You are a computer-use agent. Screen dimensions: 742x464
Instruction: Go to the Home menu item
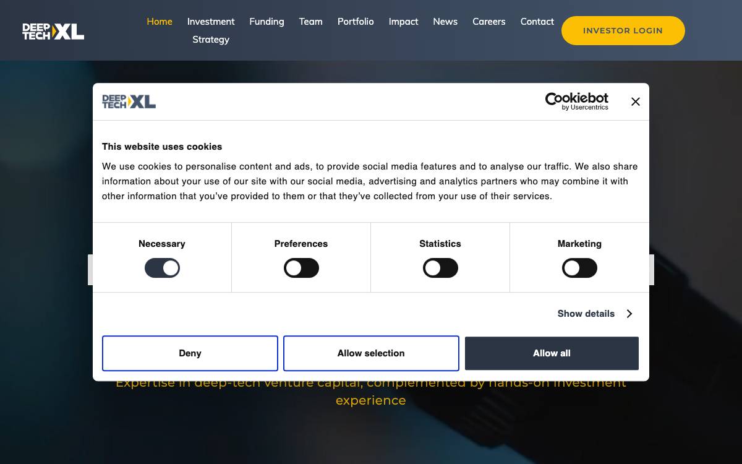[x=160, y=21]
